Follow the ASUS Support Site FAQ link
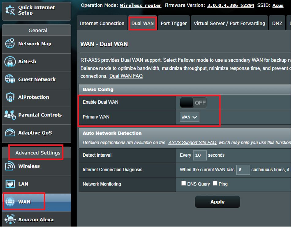 (x=192, y=143)
